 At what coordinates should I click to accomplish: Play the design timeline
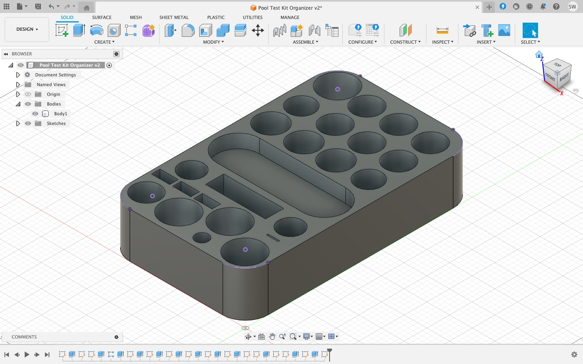27,355
